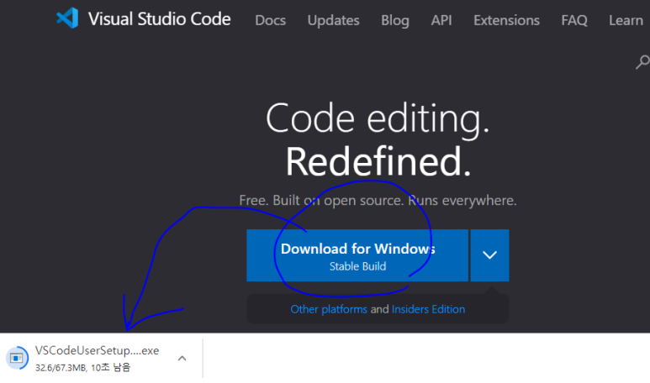
Task: Go to the Updates page
Action: [333, 20]
